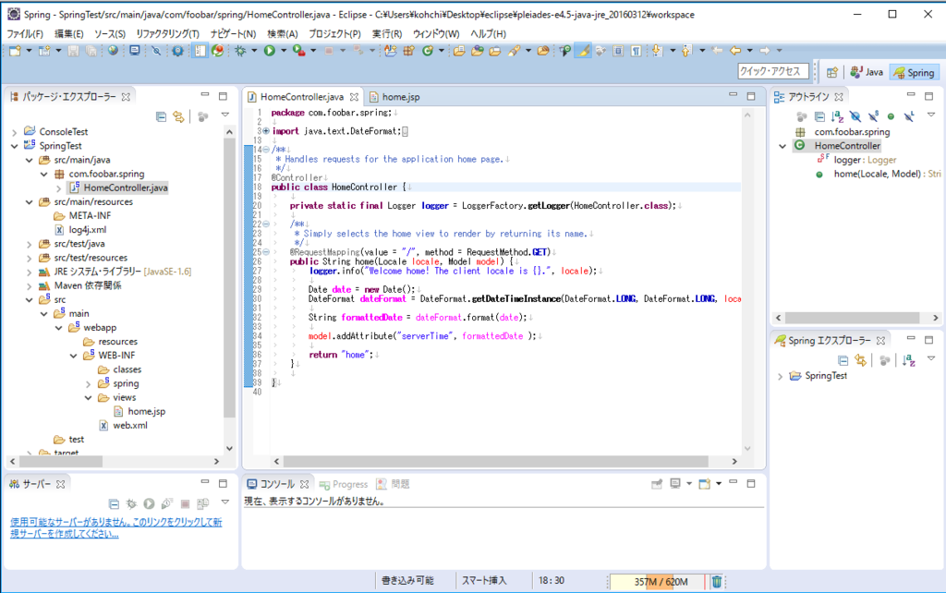Run the program with the green Run button

coord(269,52)
